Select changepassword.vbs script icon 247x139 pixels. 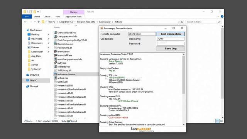coord(55,36)
